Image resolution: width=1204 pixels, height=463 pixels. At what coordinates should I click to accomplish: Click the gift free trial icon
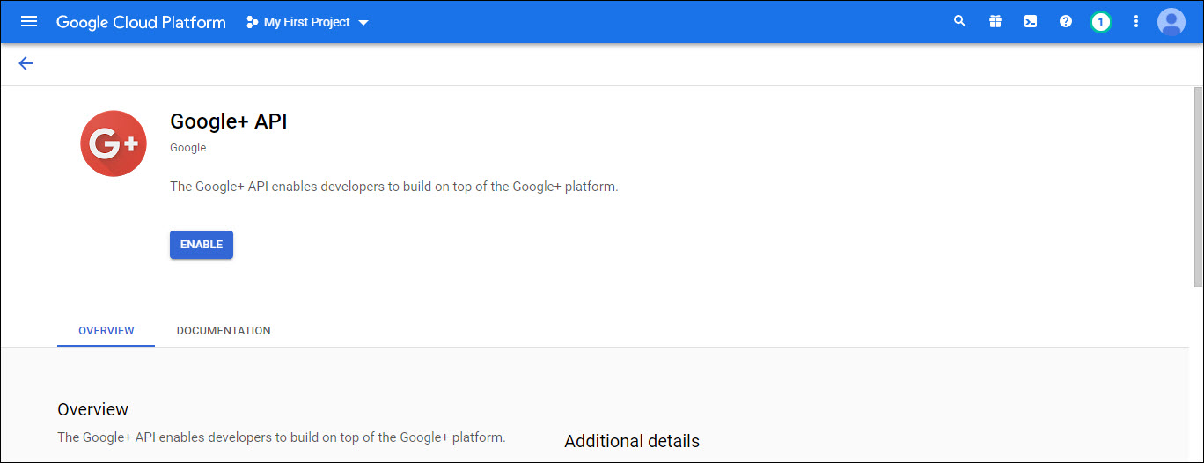point(995,21)
